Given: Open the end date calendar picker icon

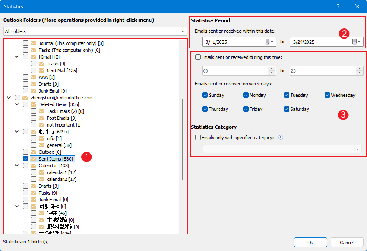Looking at the screenshot, I should click(355, 42).
